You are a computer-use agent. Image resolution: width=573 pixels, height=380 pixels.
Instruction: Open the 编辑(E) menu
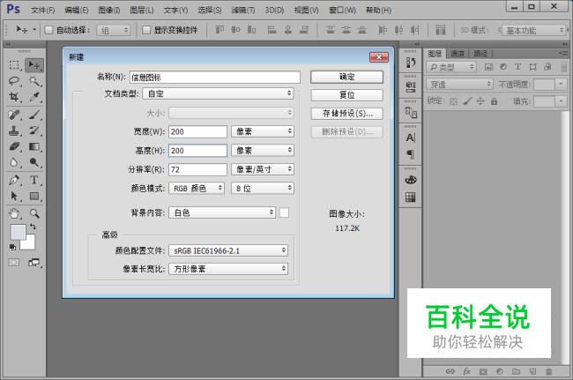[x=77, y=10]
